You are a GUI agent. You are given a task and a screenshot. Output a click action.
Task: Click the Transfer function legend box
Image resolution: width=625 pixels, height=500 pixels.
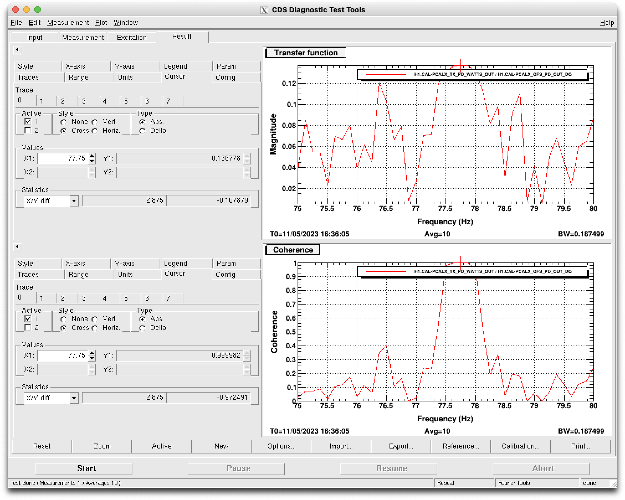[x=473, y=74]
